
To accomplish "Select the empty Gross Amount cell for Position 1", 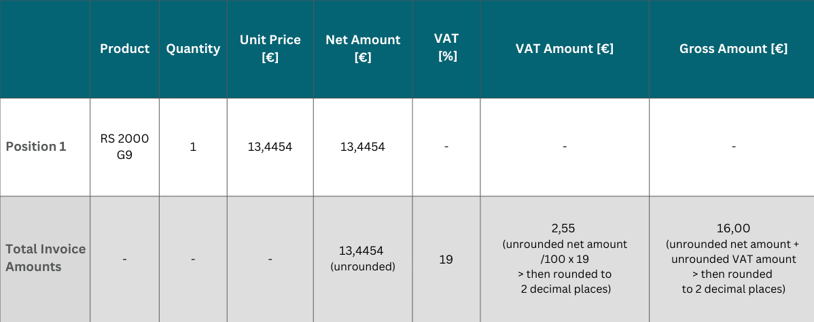I will pos(733,146).
